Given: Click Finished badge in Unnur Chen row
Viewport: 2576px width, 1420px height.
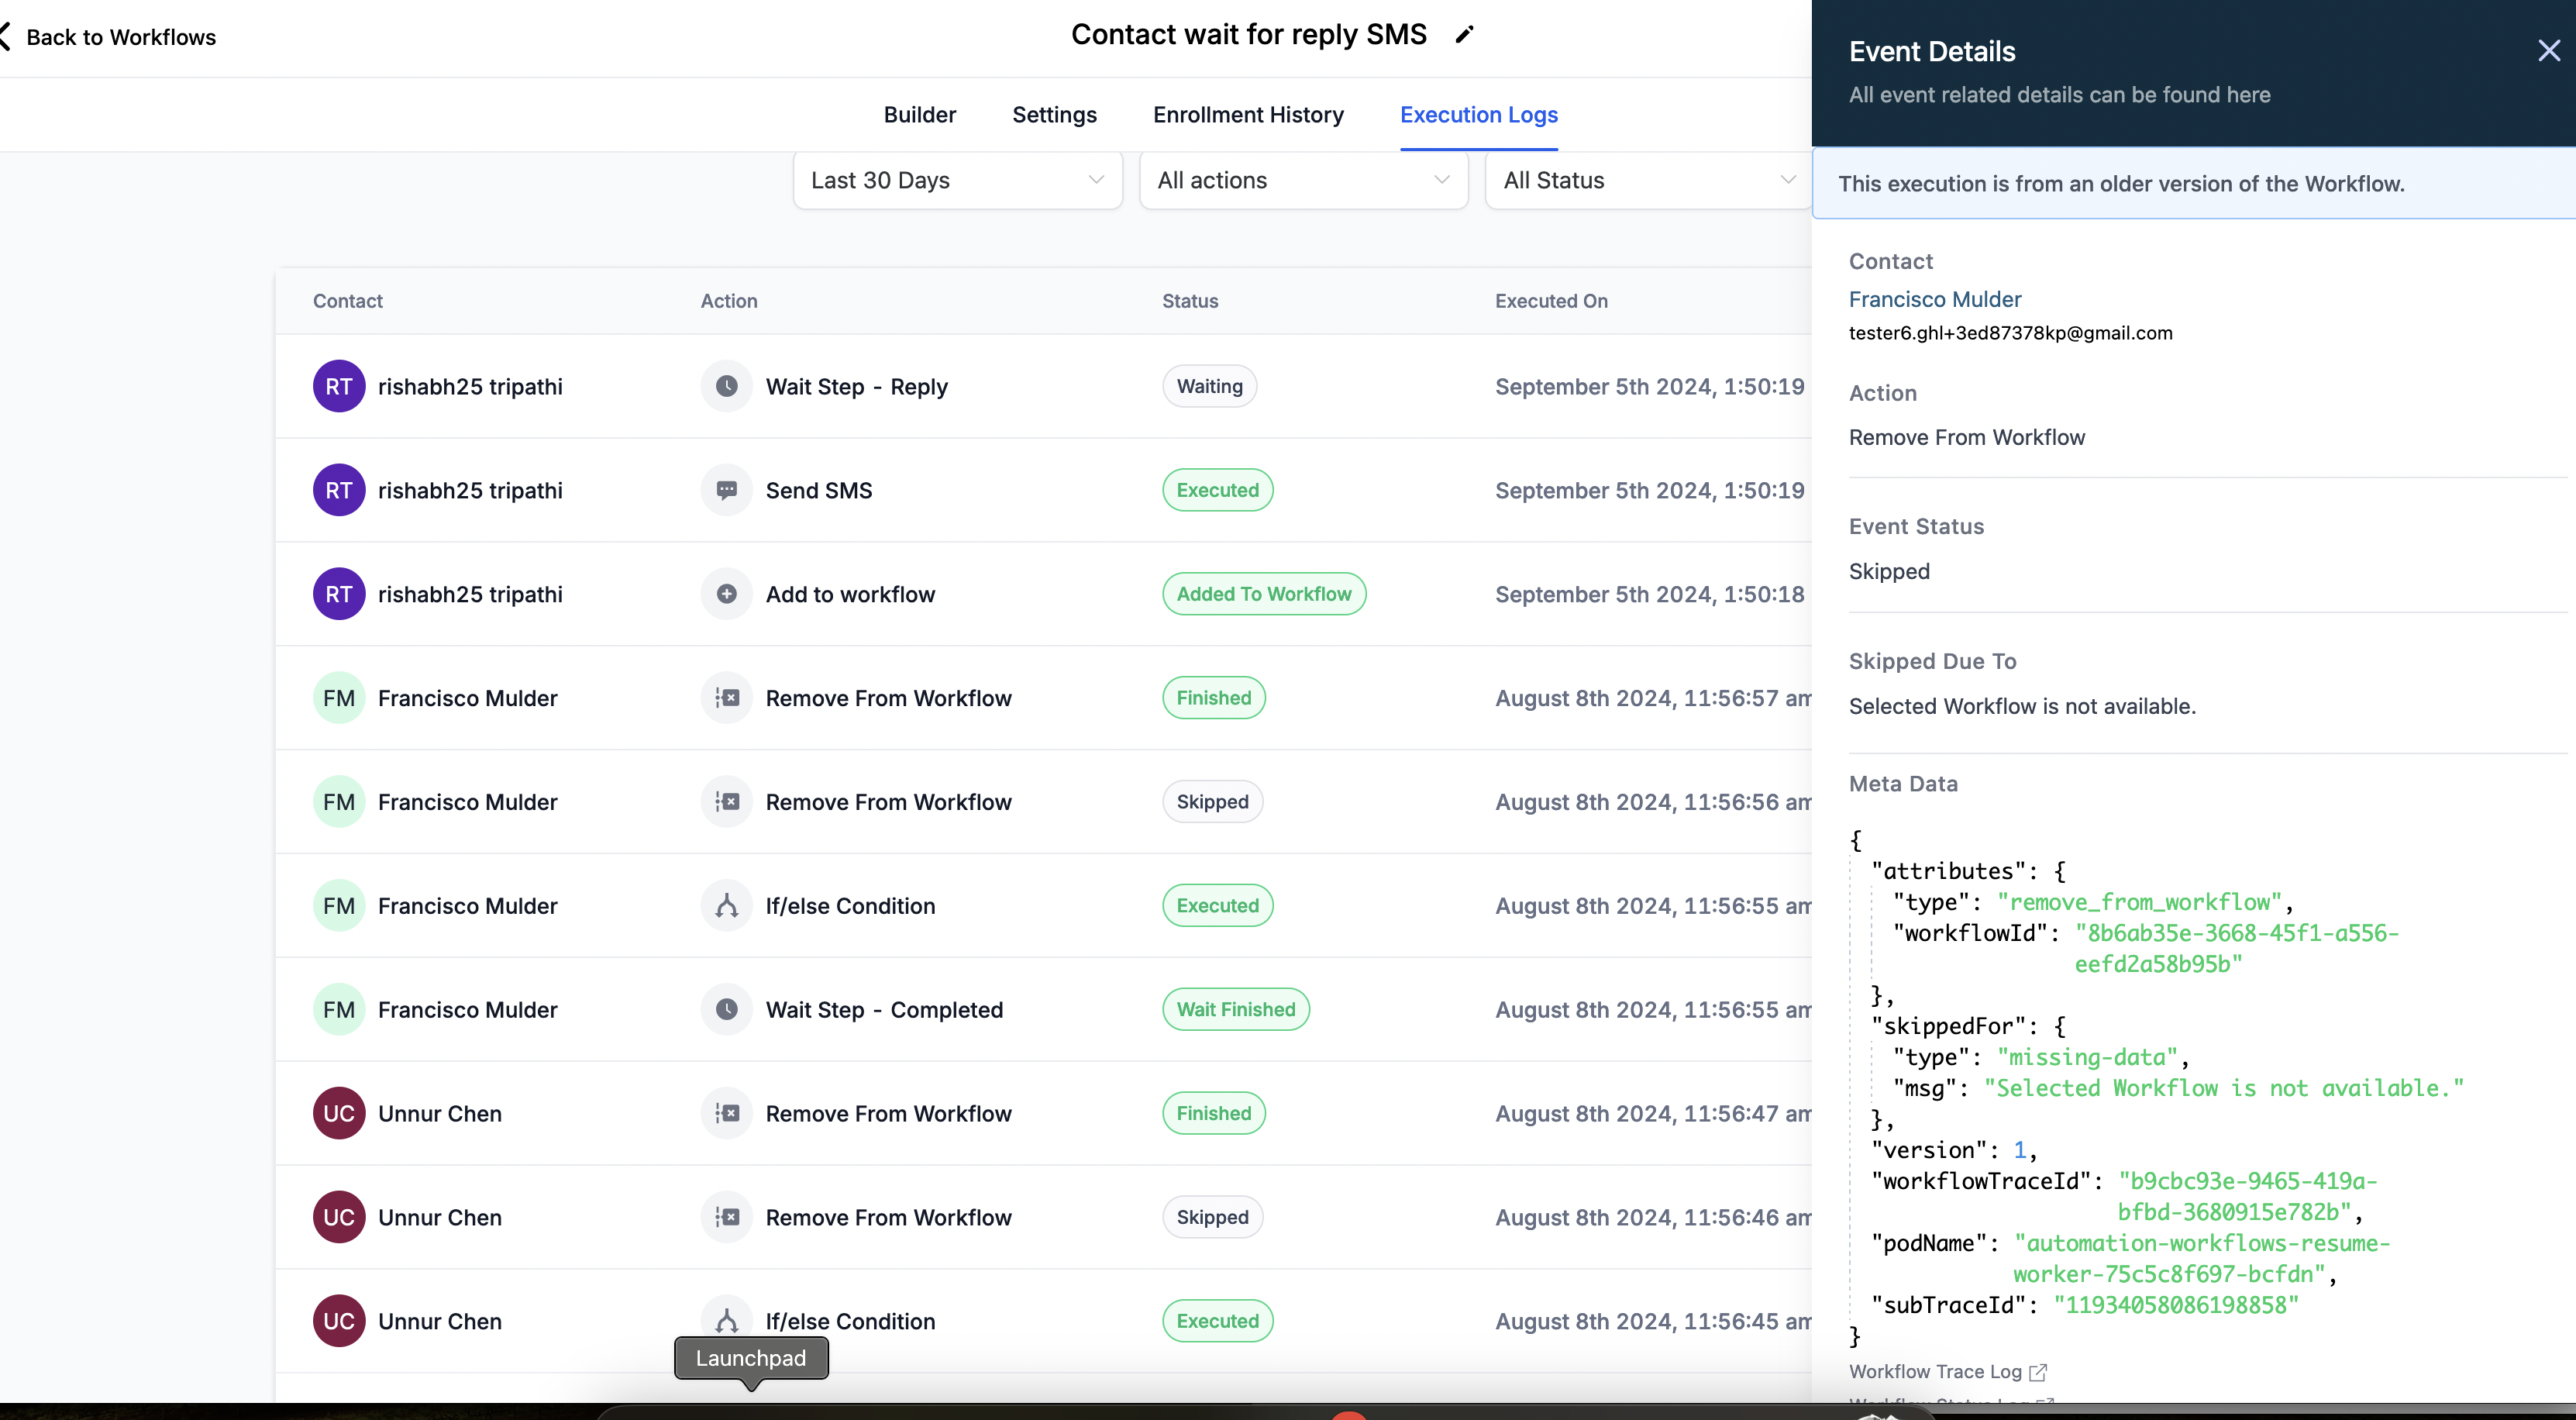Looking at the screenshot, I should (x=1214, y=1113).
